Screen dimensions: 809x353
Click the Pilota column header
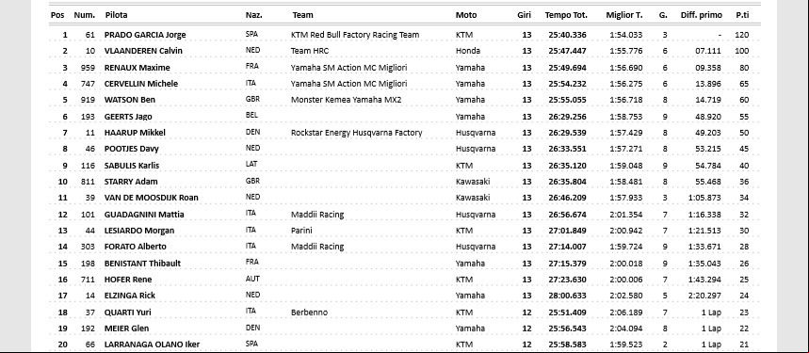coord(116,15)
